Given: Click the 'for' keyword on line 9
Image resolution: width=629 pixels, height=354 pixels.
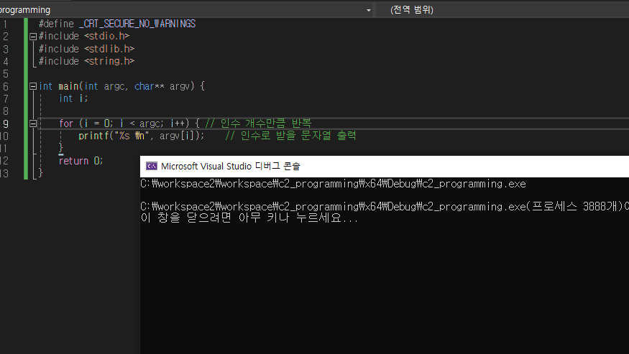Looking at the screenshot, I should coord(66,124).
